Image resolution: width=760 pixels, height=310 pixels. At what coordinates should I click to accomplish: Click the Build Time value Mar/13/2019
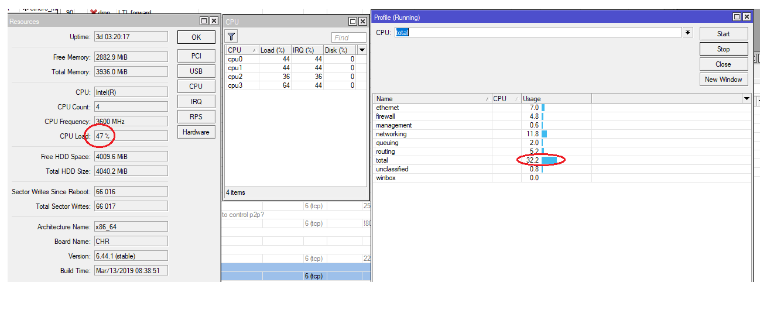point(131,271)
